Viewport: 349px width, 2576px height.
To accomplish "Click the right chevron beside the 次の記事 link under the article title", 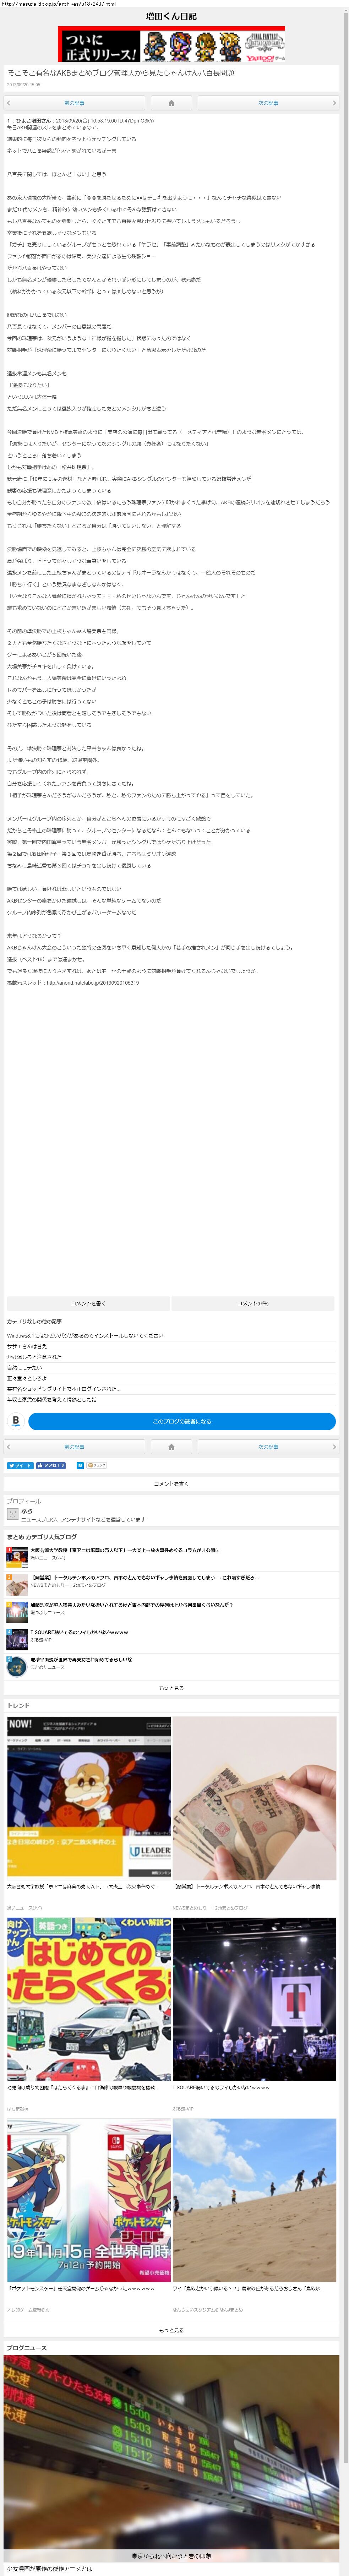I will point(334,103).
